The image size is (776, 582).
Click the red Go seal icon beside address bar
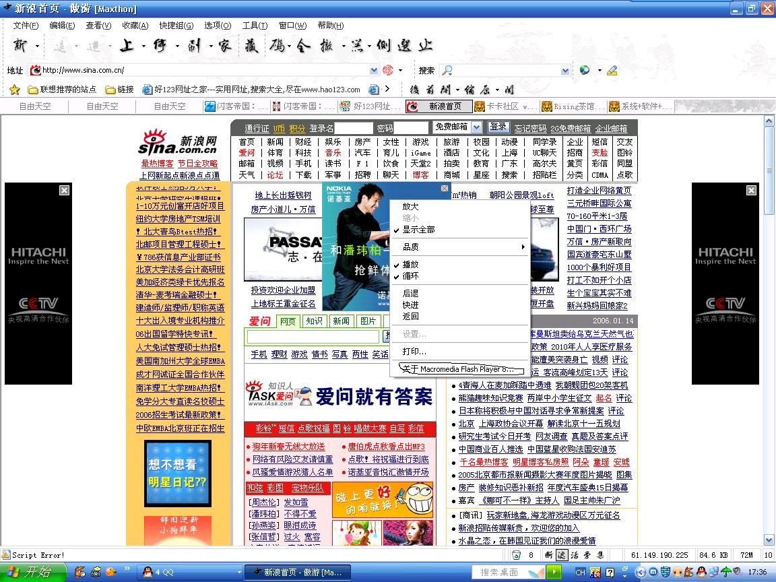point(388,70)
